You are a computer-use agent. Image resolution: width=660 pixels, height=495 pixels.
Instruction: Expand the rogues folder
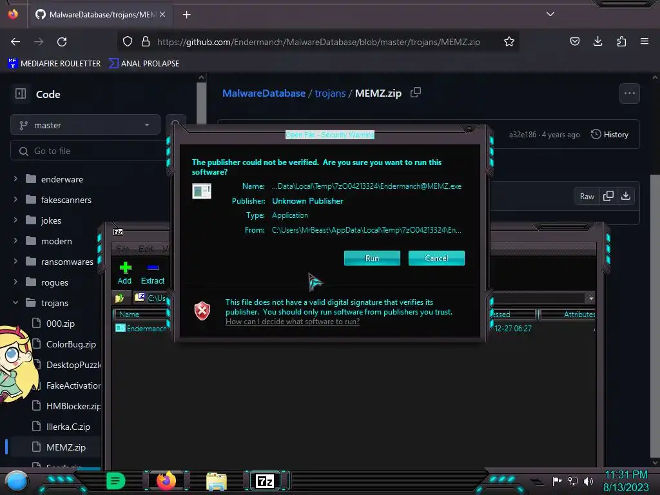click(15, 282)
